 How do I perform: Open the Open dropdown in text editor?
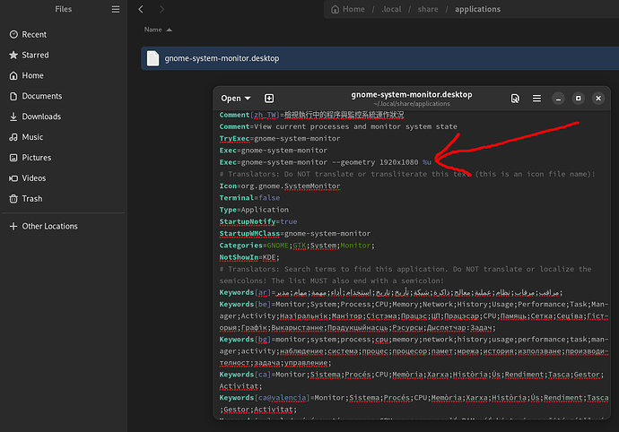click(235, 99)
